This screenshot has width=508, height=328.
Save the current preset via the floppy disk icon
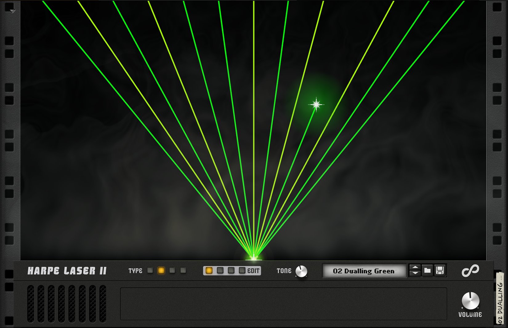pos(440,271)
